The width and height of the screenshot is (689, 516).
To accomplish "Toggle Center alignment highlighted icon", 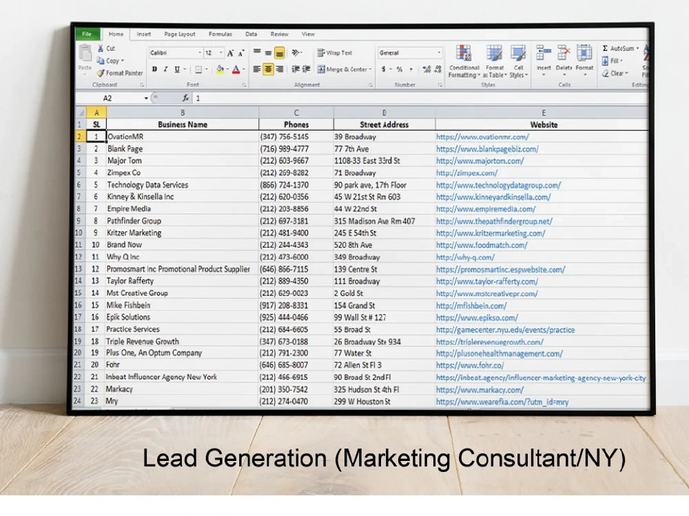I will tap(268, 69).
